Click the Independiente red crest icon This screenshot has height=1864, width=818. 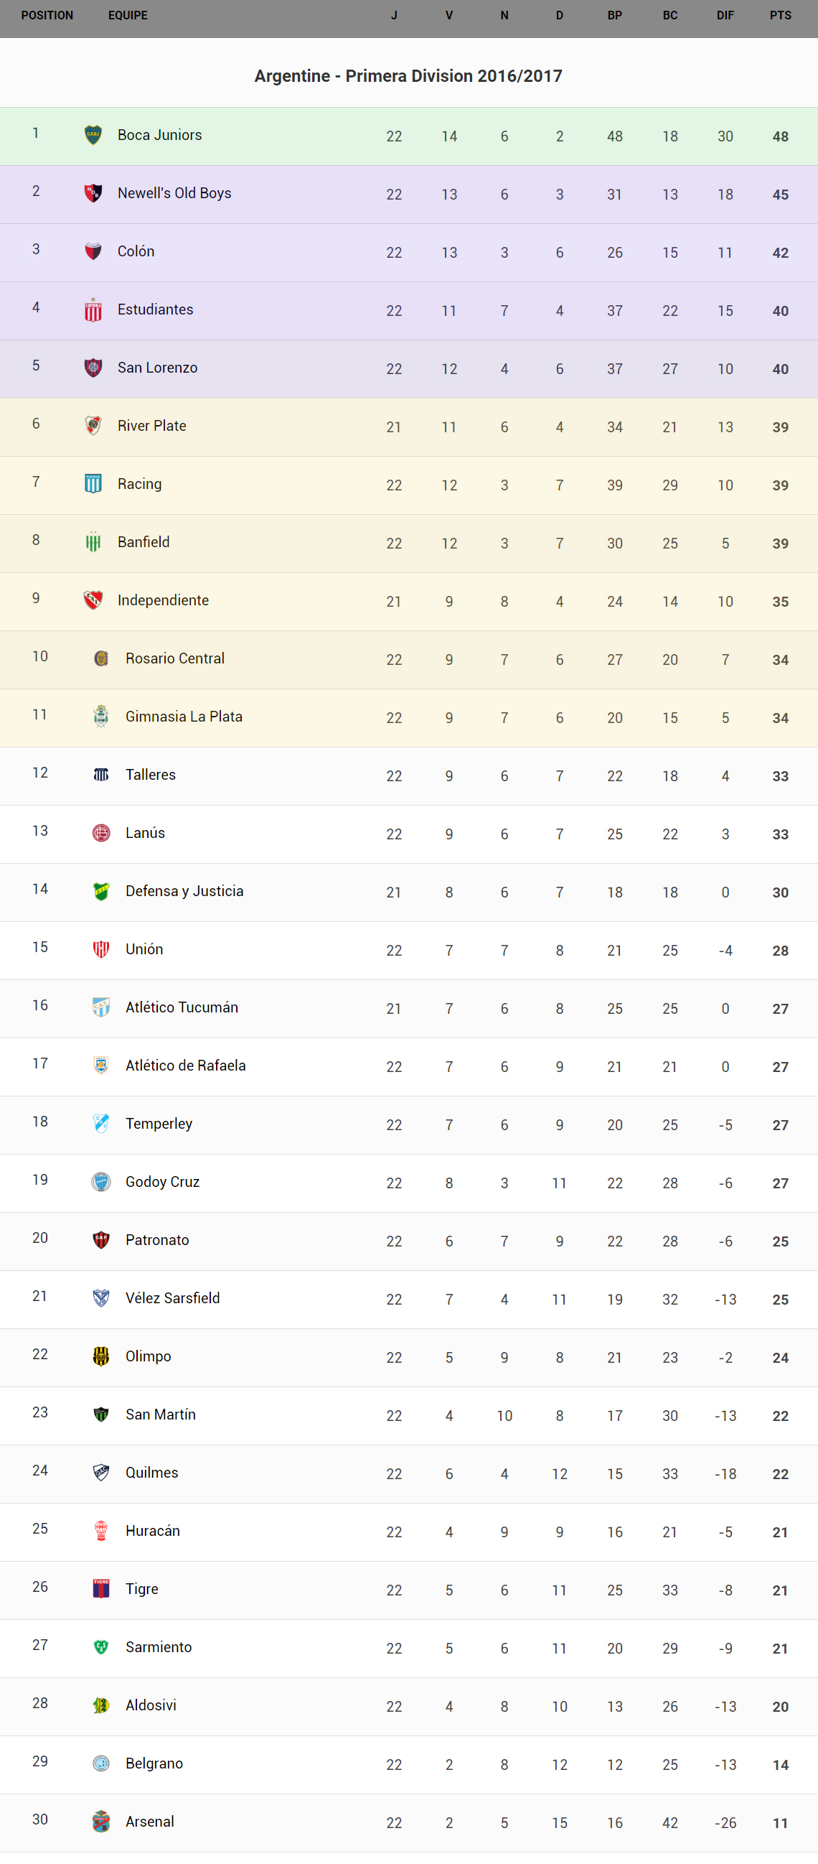tap(93, 600)
